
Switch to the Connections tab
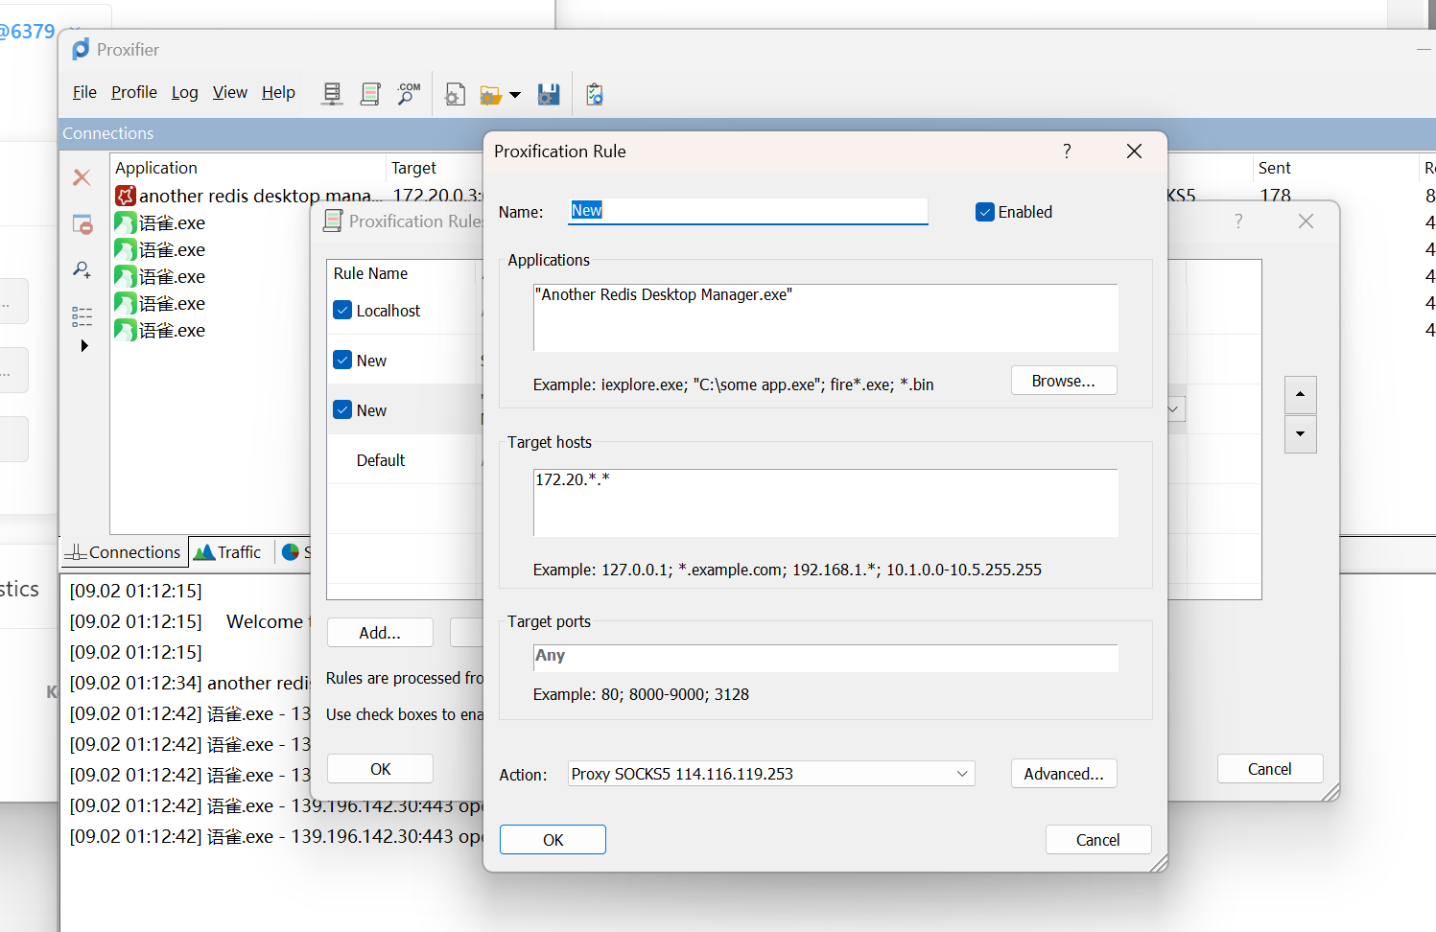[123, 552]
